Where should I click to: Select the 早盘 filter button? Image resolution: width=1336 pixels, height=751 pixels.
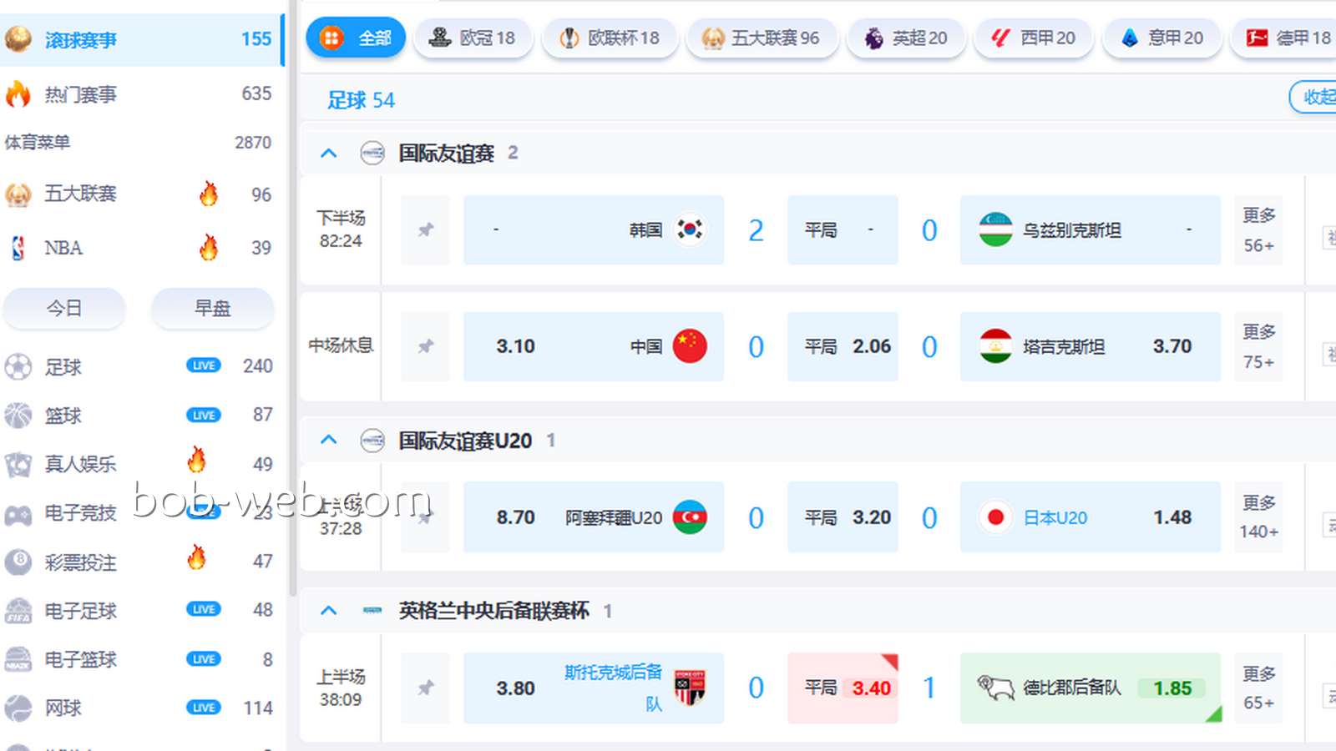pyautogui.click(x=213, y=309)
